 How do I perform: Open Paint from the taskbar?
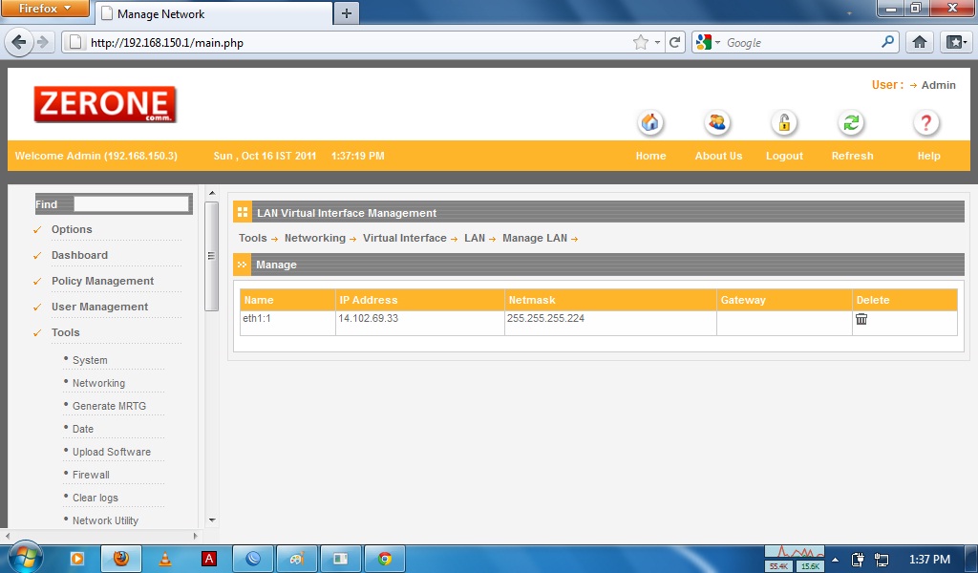[297, 559]
